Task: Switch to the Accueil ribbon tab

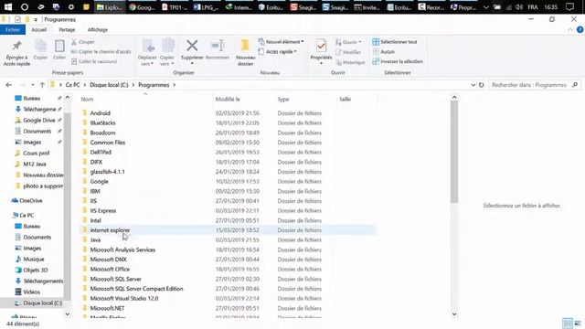Action: [38, 29]
